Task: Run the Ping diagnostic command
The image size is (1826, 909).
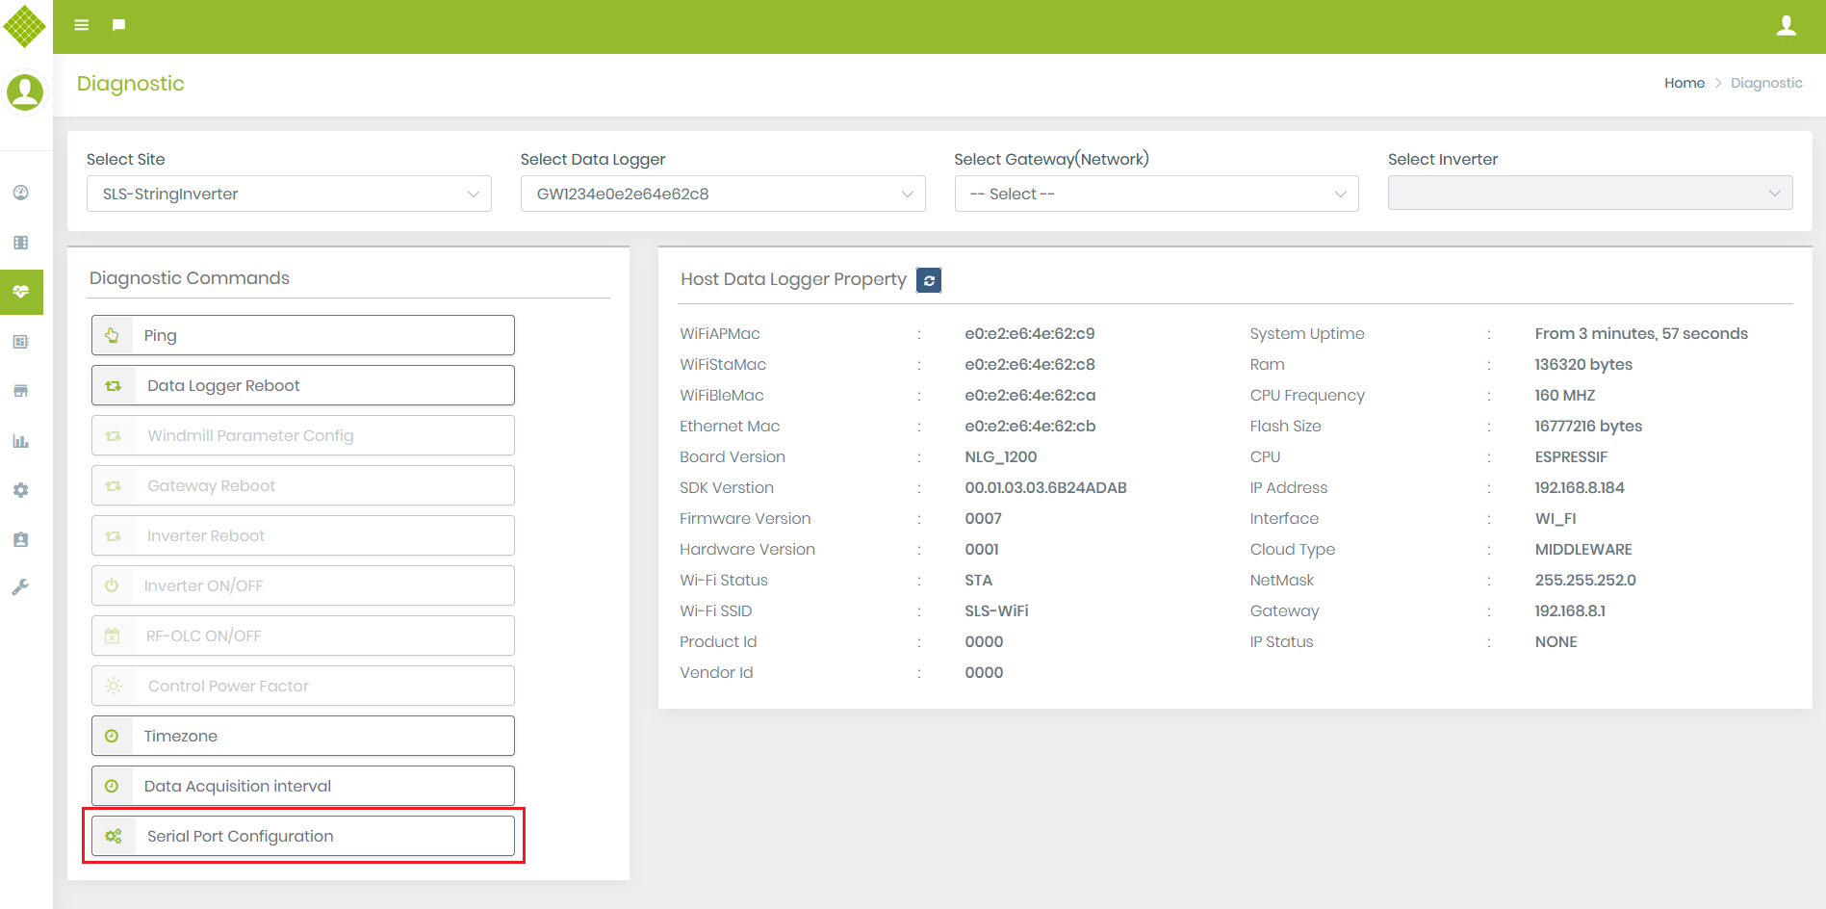Action: point(302,335)
